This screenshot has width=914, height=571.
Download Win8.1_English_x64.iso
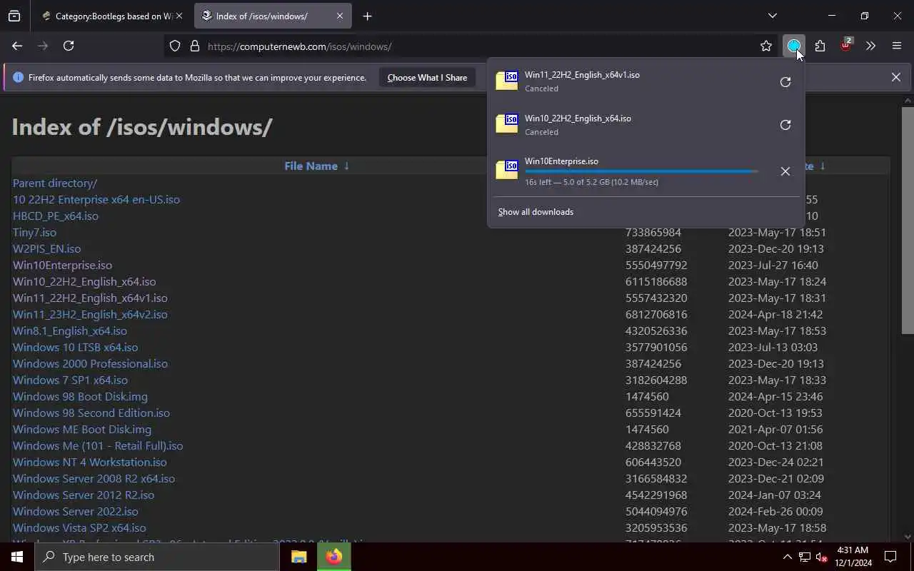[70, 330]
